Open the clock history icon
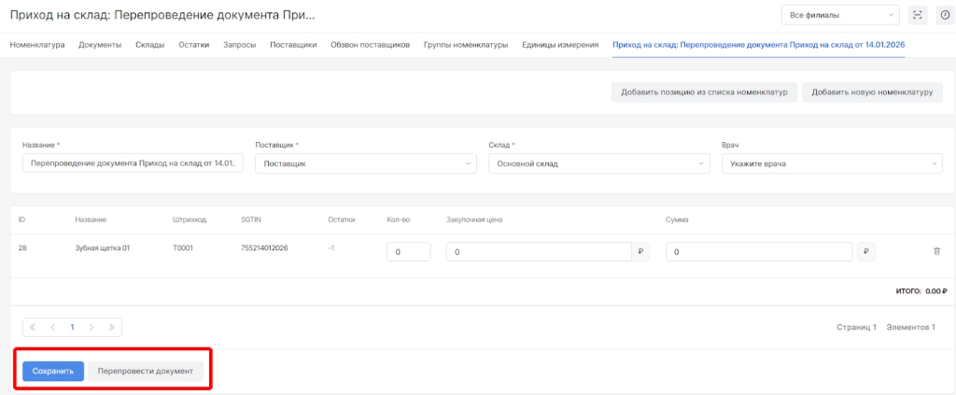Viewport: 956px width, 395px height. 944,15
